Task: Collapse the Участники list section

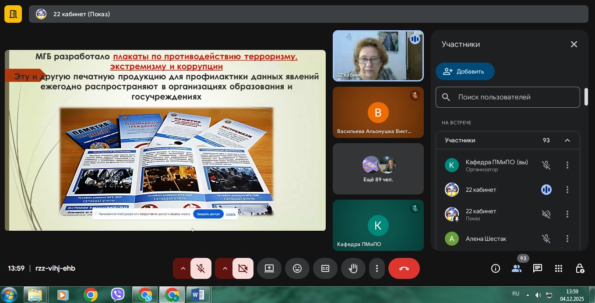Action: click(x=567, y=141)
